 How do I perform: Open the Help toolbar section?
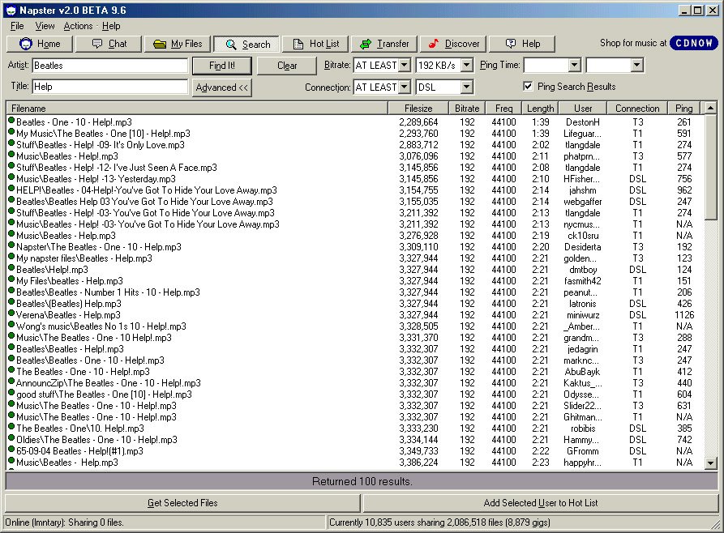click(522, 44)
